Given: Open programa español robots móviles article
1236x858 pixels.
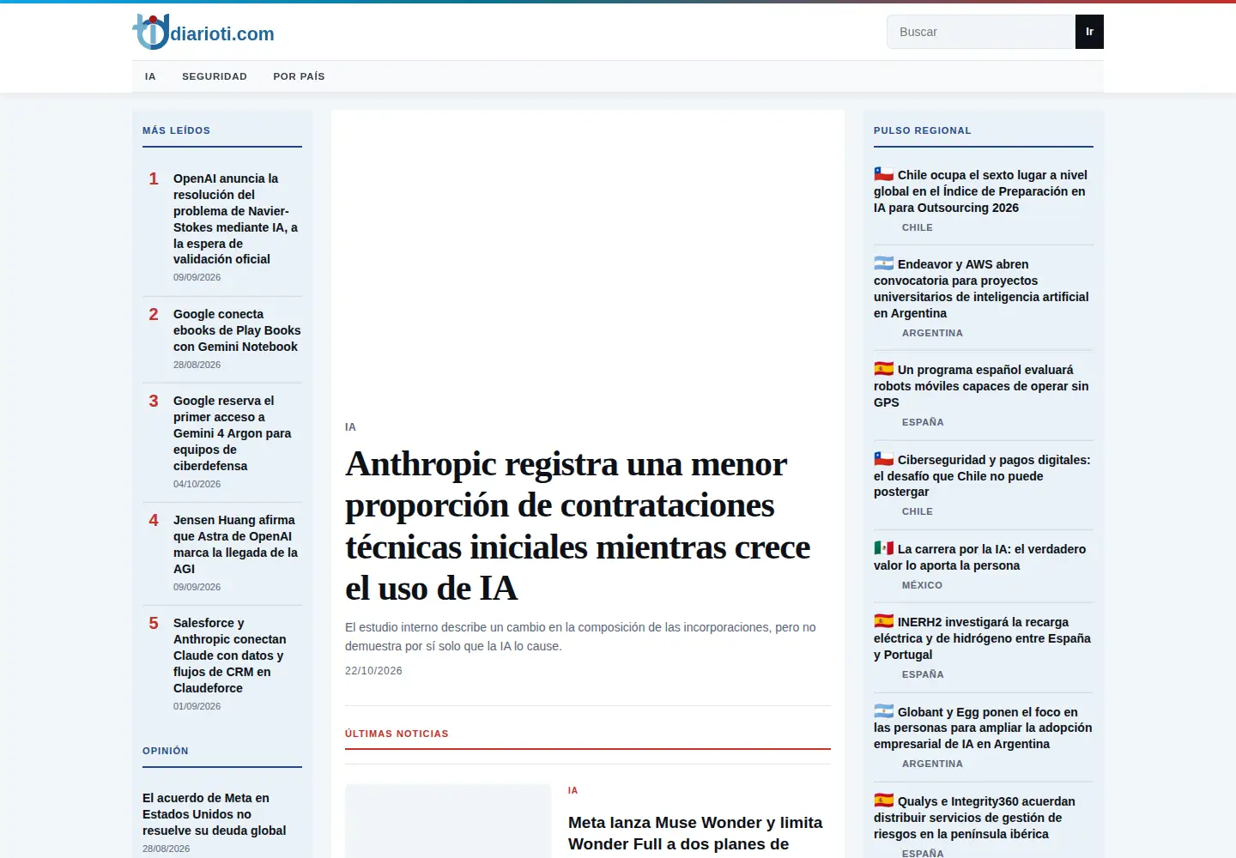Looking at the screenshot, I should (x=982, y=386).
